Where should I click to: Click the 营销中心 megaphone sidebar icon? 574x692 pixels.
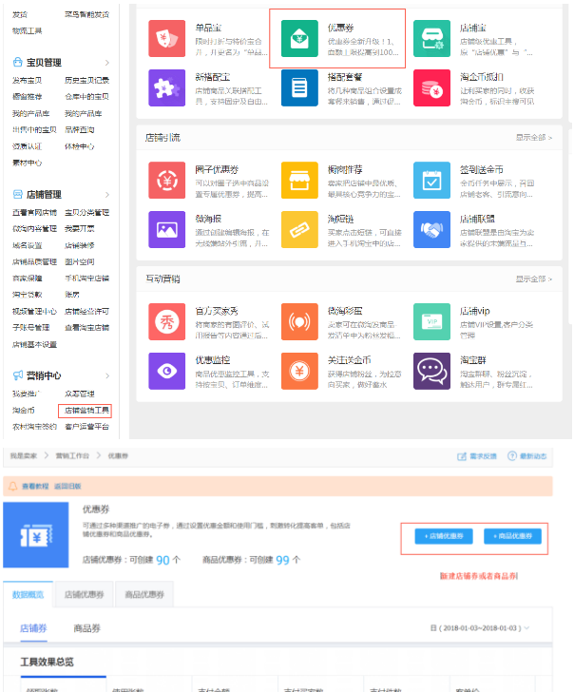(x=18, y=375)
